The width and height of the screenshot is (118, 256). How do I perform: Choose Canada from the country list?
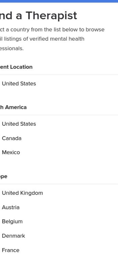point(12,138)
